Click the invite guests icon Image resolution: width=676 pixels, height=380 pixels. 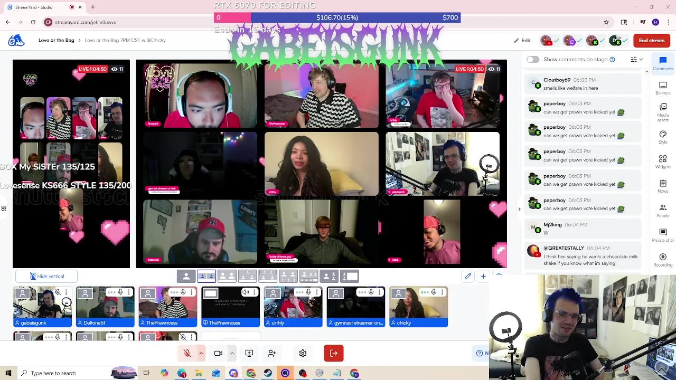(x=271, y=353)
